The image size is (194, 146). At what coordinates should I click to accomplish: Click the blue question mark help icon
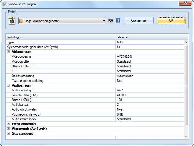118,20
